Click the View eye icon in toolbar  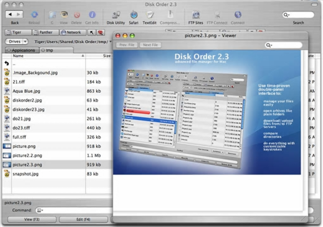click(64, 15)
